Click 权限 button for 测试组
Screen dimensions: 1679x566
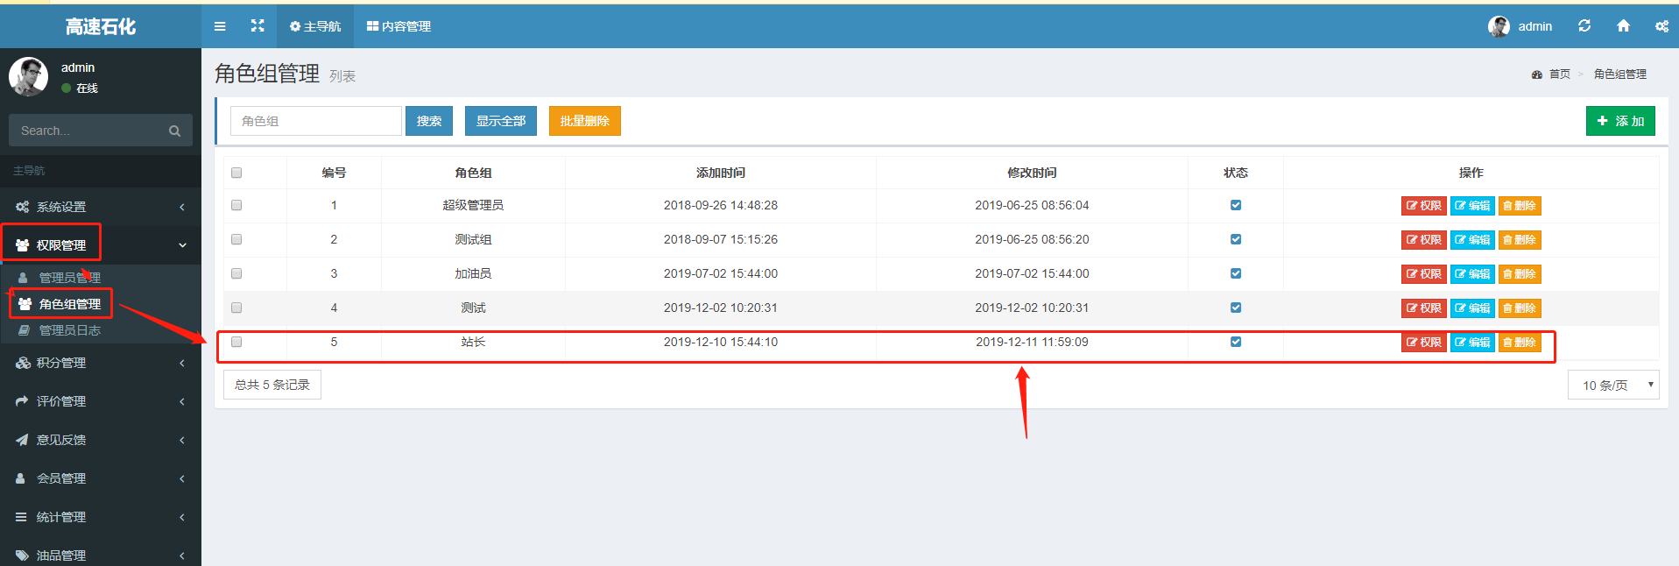click(1424, 240)
